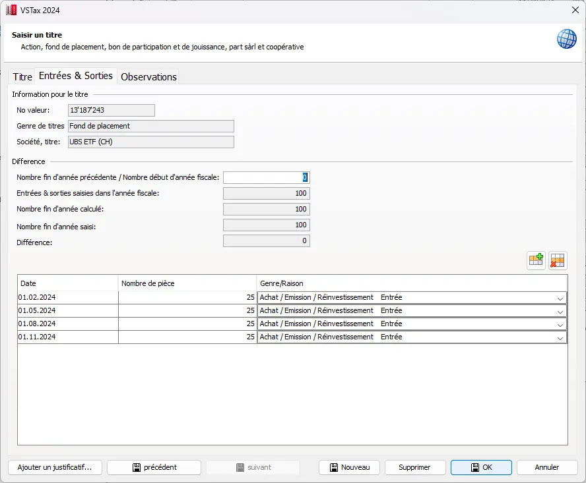Select the Entrées & Sorties tab
The height and width of the screenshot is (483, 586).
pos(76,76)
